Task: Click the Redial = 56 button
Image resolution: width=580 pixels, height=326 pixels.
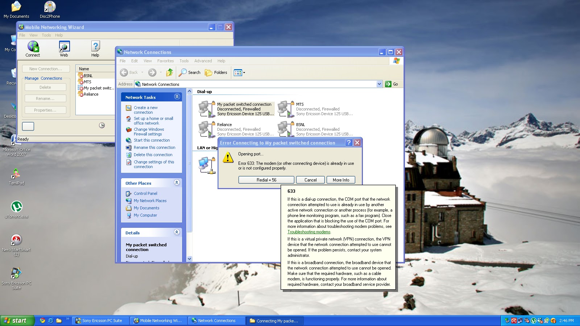Action: tap(266, 180)
